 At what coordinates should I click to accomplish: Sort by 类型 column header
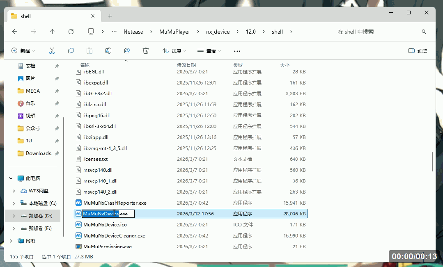click(238, 65)
